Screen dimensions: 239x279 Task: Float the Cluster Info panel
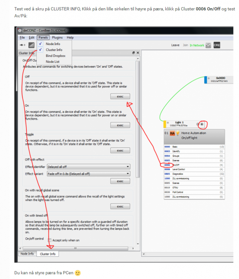tap(134, 53)
